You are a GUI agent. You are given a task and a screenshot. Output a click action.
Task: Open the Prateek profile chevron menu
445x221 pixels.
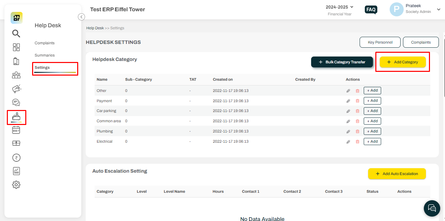click(439, 10)
